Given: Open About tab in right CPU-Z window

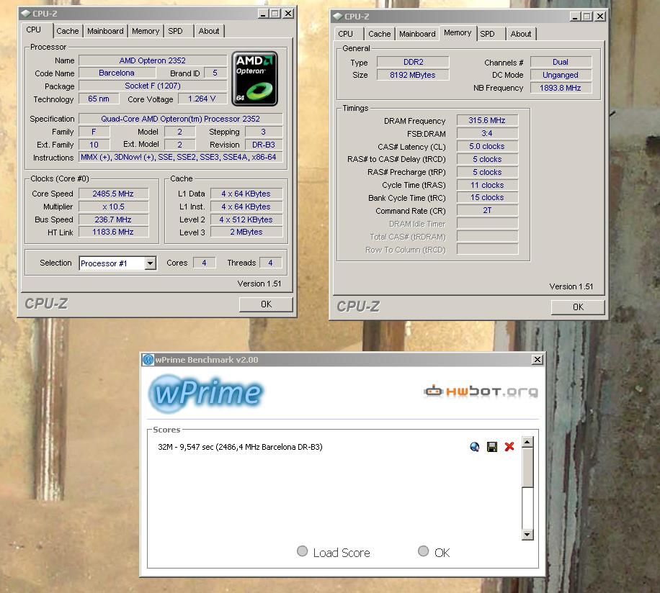Looking at the screenshot, I should (x=521, y=34).
